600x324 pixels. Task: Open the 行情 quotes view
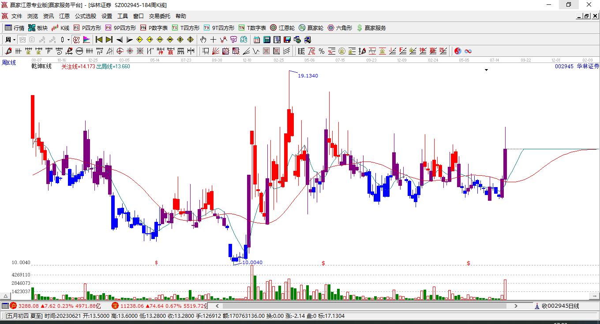point(15,28)
